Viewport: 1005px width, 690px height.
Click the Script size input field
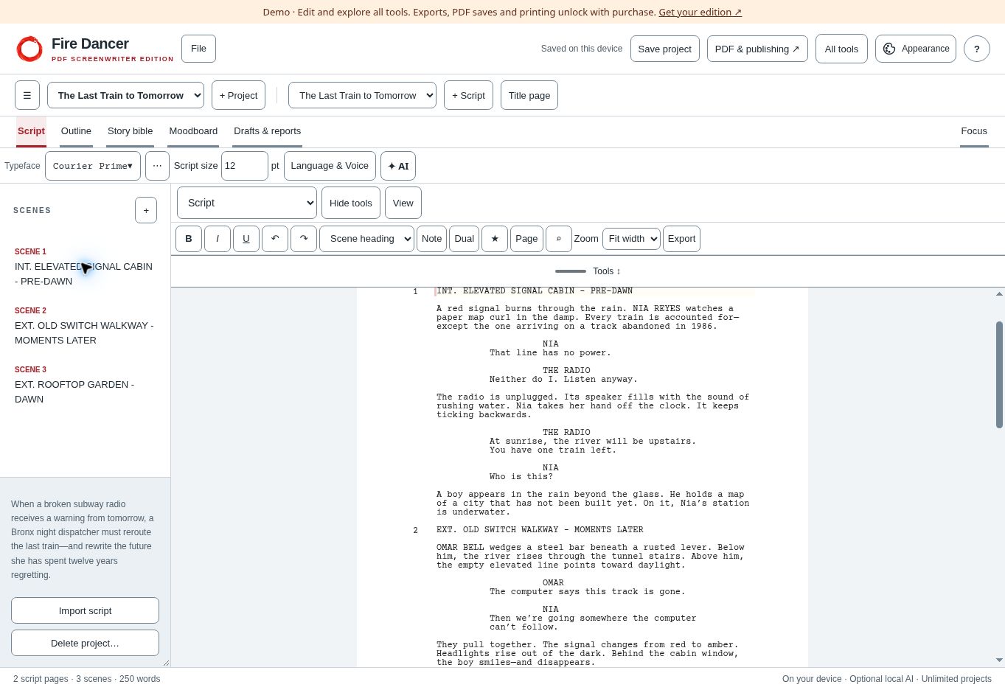(245, 166)
